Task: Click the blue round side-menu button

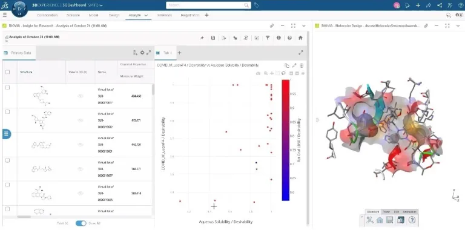Action: (x=6, y=134)
